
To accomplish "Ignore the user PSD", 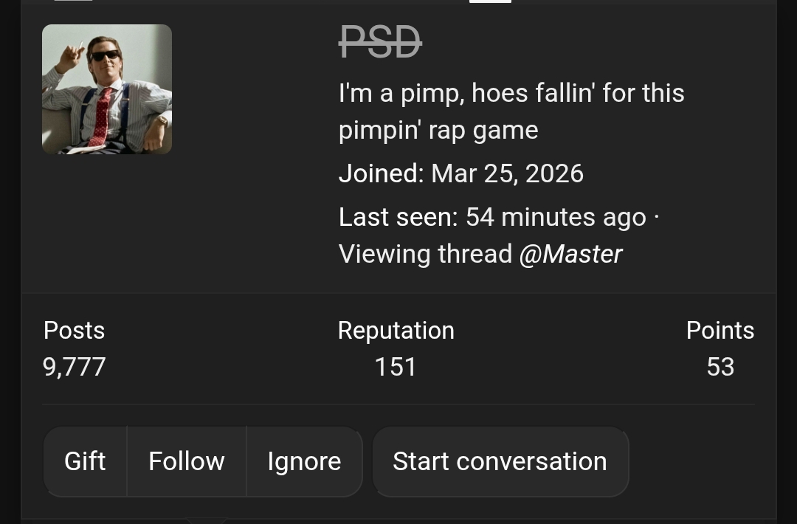I will [304, 461].
